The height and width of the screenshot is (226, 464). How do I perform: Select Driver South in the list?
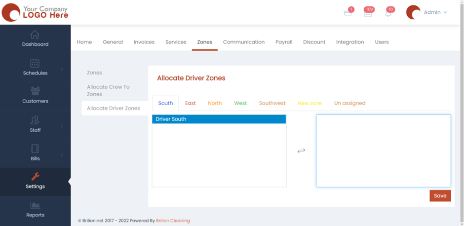219,119
